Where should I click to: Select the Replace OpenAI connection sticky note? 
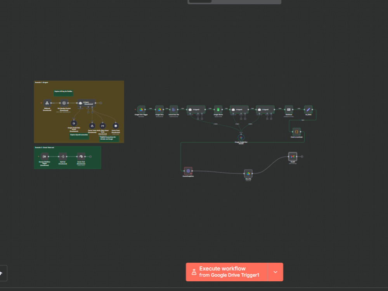(79, 136)
